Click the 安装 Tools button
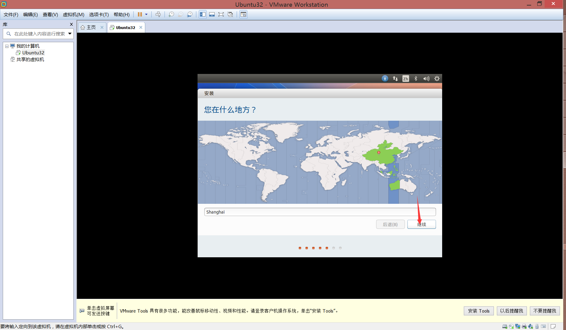Image resolution: width=566 pixels, height=330 pixels. [479, 311]
